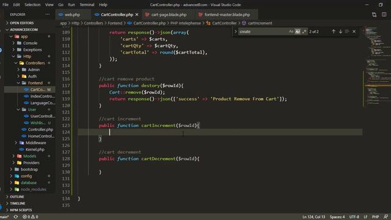Expand the Models folder
Image resolution: width=391 pixels, height=220 pixels.
tap(30, 156)
